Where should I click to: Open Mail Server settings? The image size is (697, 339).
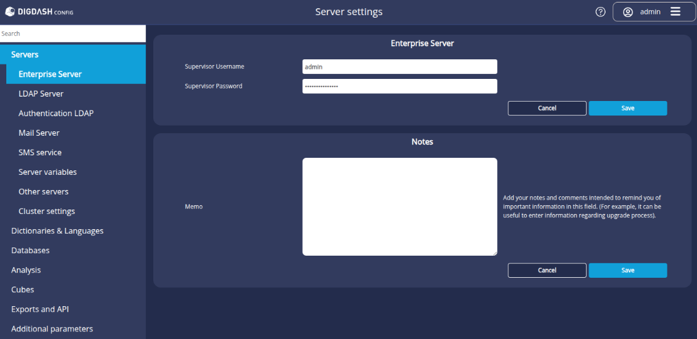[x=39, y=133]
